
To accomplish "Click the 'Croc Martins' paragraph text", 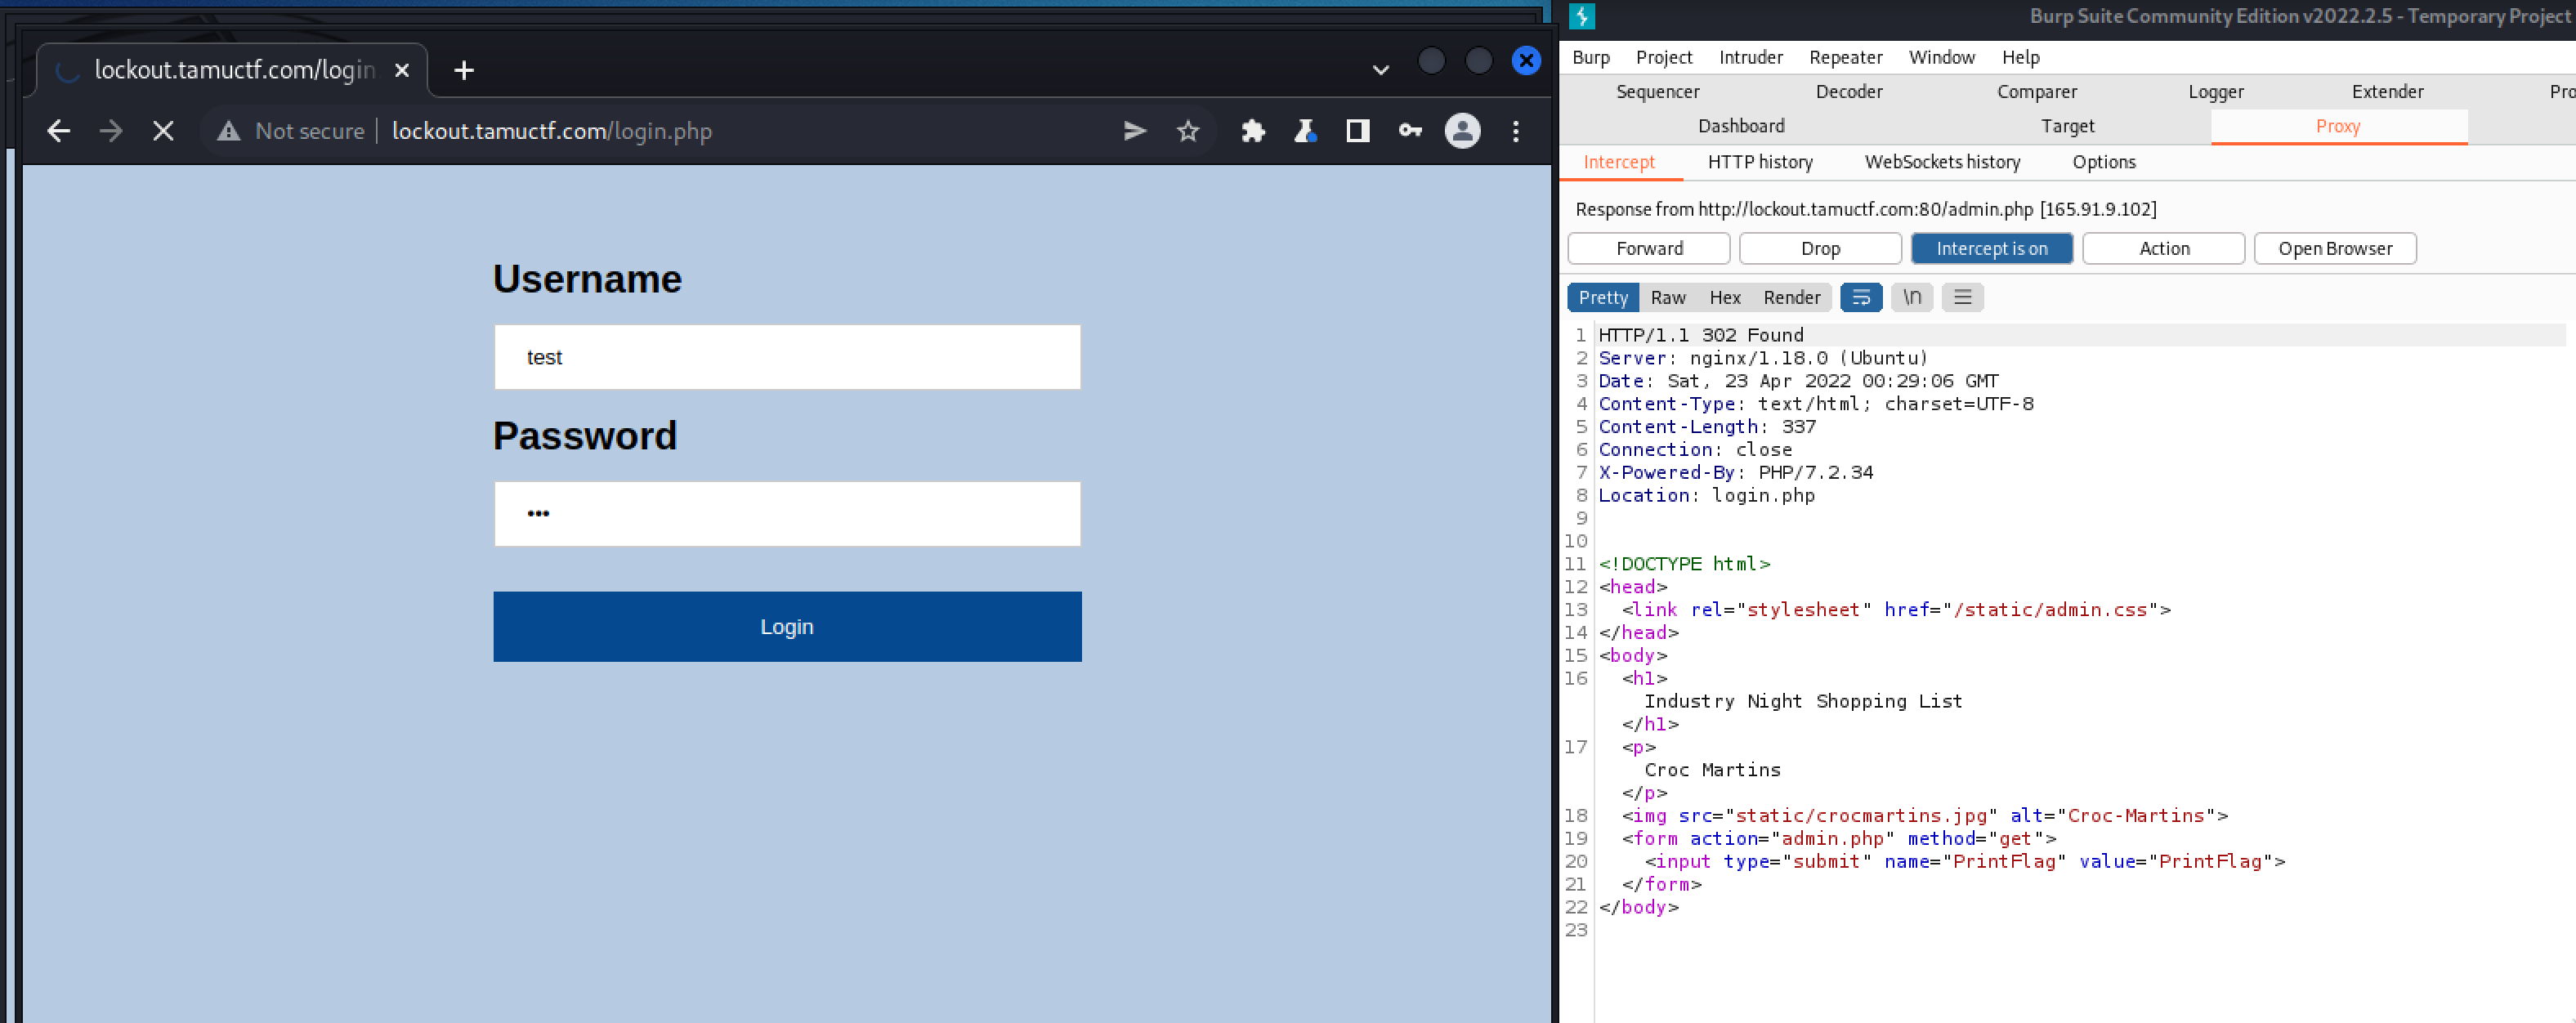I will click(x=1712, y=770).
